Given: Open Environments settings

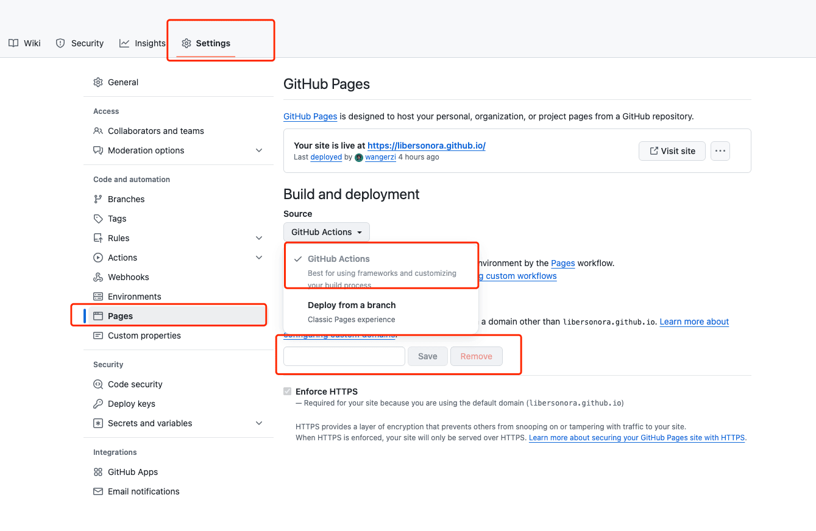Looking at the screenshot, I should click(178, 297).
